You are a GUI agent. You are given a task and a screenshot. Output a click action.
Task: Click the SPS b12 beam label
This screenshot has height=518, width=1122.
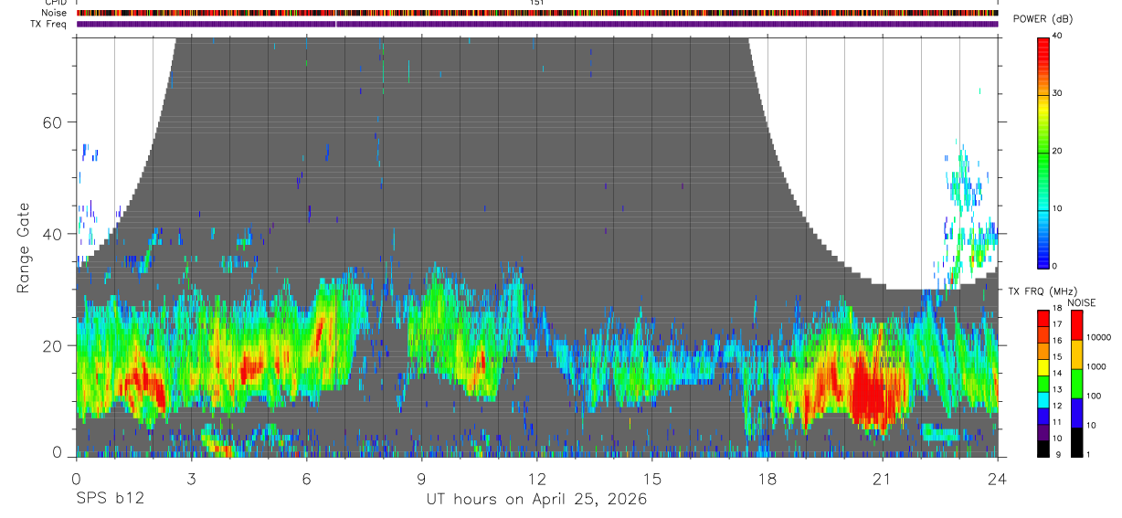[x=109, y=499]
